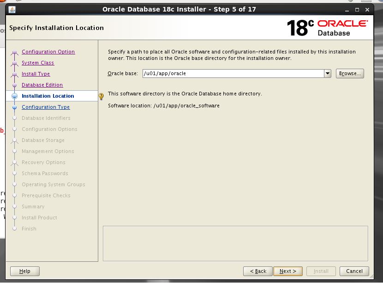
Task: Click the Configuration Options step label
Action: tap(49, 129)
